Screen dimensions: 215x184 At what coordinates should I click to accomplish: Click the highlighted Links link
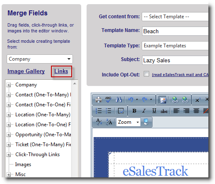61,71
